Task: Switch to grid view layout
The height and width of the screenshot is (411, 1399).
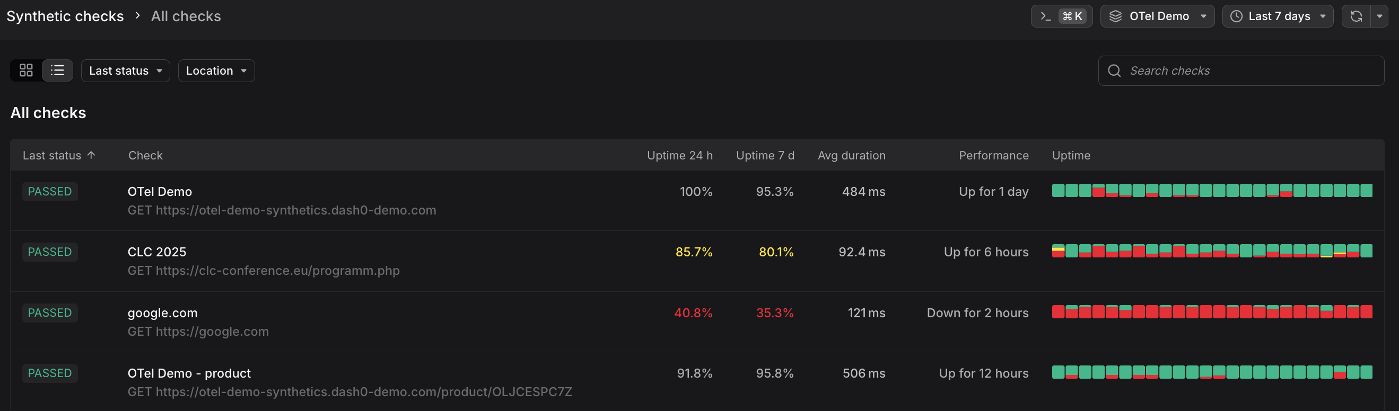Action: click(x=26, y=70)
